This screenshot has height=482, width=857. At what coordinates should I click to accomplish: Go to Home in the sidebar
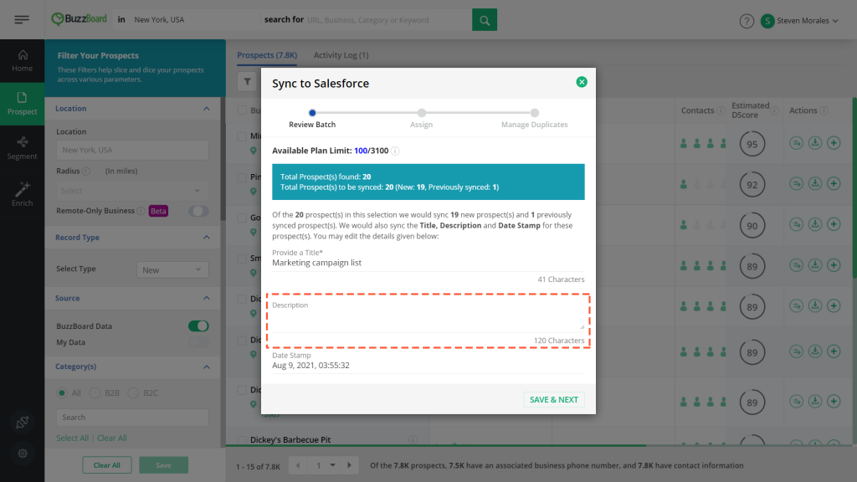click(x=23, y=60)
